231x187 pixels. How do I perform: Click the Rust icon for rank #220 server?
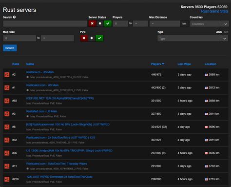coord(7,179)
